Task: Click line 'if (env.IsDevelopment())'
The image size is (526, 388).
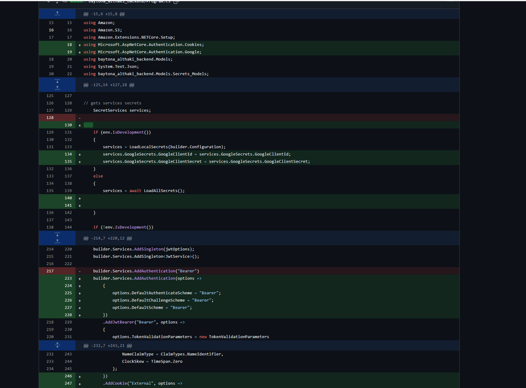Action: [122, 132]
